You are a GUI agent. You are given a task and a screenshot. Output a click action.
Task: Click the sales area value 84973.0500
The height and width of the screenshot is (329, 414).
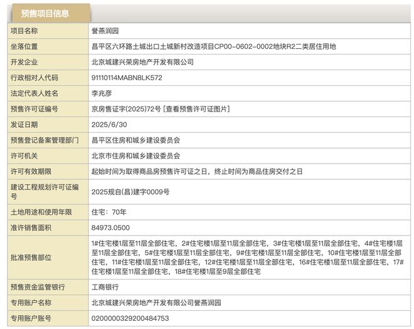pyautogui.click(x=110, y=227)
